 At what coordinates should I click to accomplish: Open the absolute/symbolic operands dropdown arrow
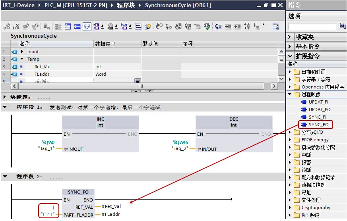(103, 27)
